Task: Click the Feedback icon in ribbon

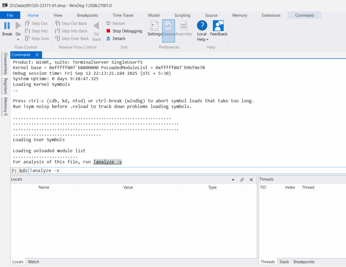Action: [x=218, y=26]
